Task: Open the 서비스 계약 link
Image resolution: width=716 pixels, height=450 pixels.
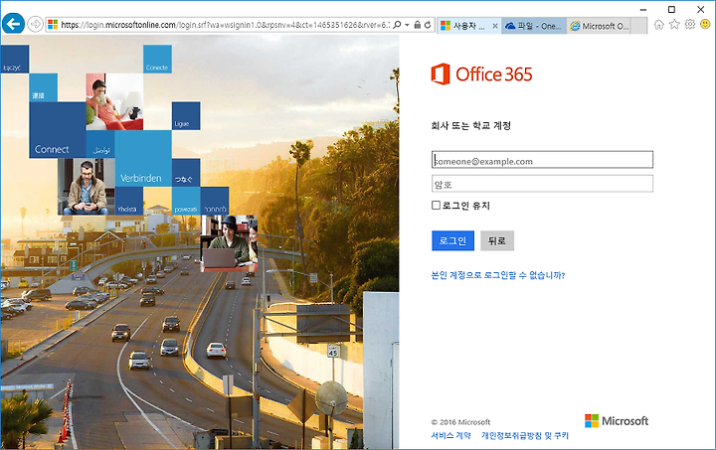Action: 450,435
